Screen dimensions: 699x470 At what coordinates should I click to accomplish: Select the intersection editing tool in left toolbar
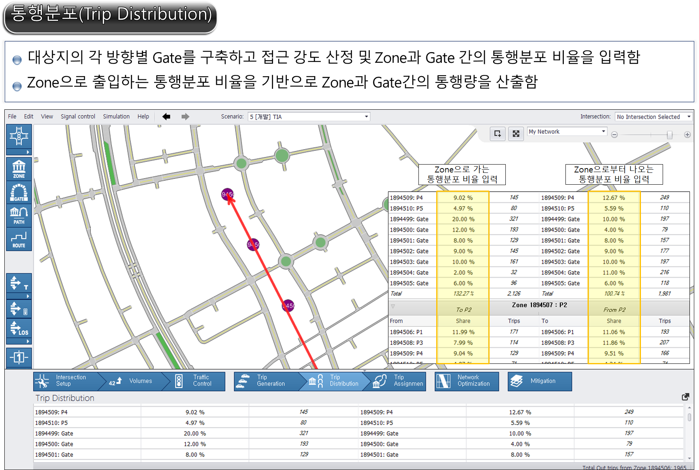click(x=19, y=137)
